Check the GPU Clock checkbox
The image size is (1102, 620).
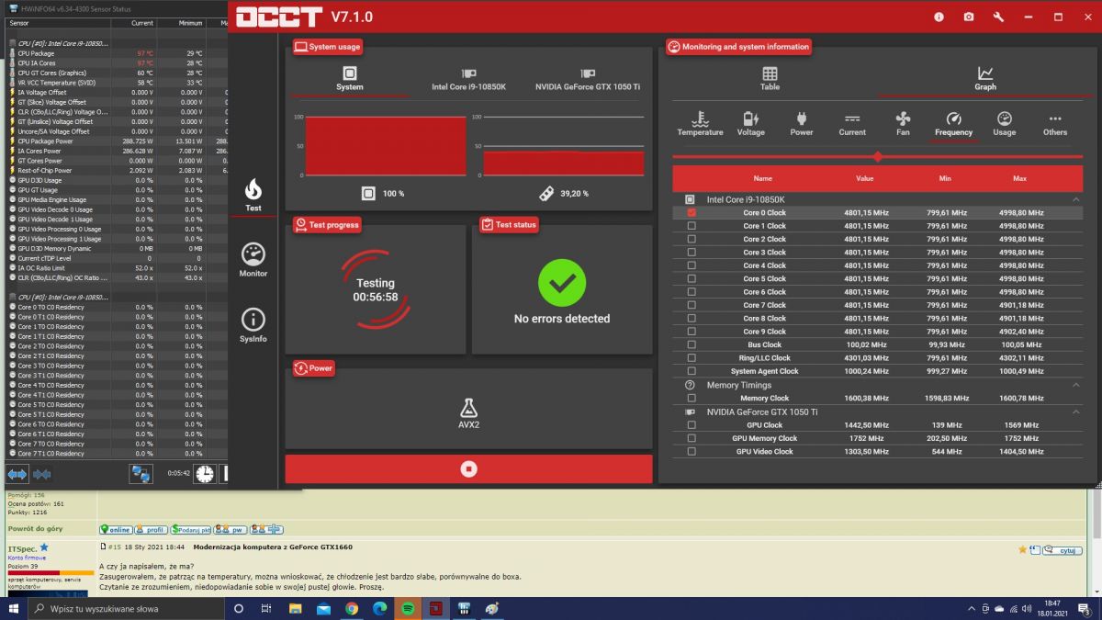pos(692,425)
